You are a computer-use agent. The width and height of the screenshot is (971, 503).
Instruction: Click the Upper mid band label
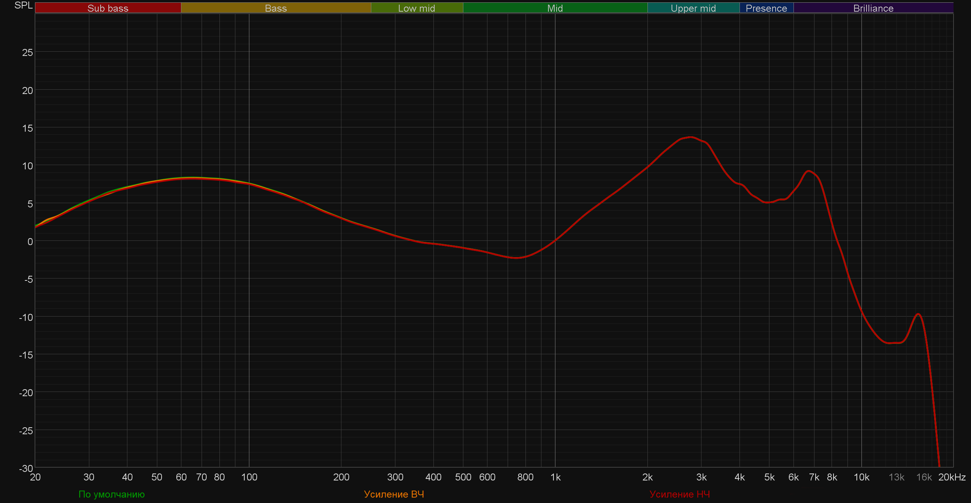click(x=693, y=8)
